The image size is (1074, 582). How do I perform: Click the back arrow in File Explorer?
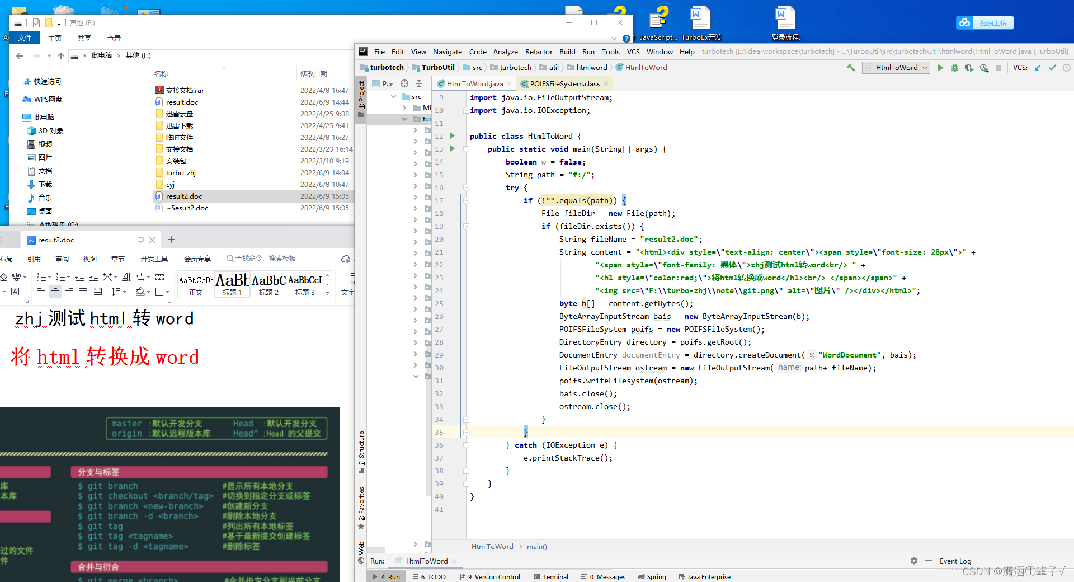(20, 55)
